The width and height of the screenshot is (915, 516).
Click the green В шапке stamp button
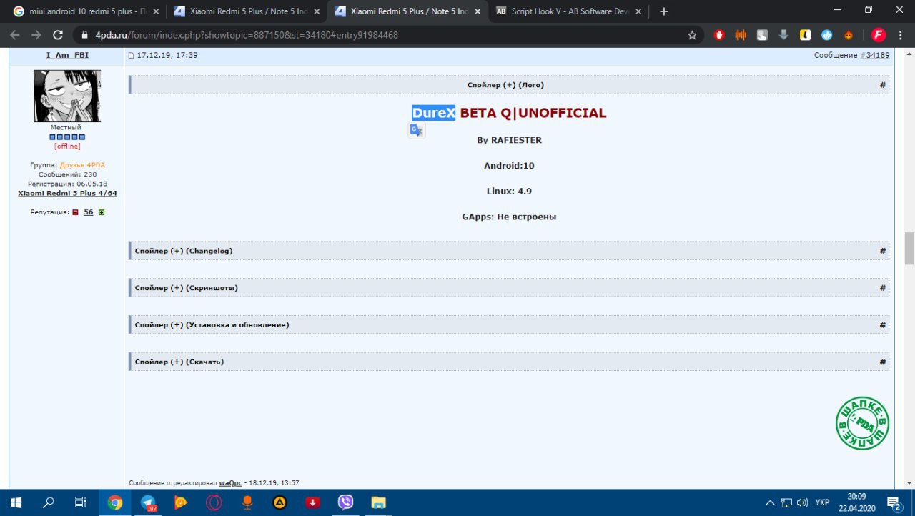(863, 423)
